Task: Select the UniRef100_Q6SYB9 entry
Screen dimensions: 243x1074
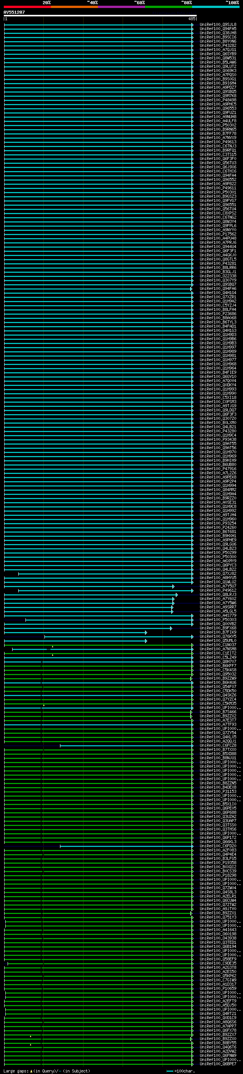Action: pyautogui.click(x=218, y=54)
